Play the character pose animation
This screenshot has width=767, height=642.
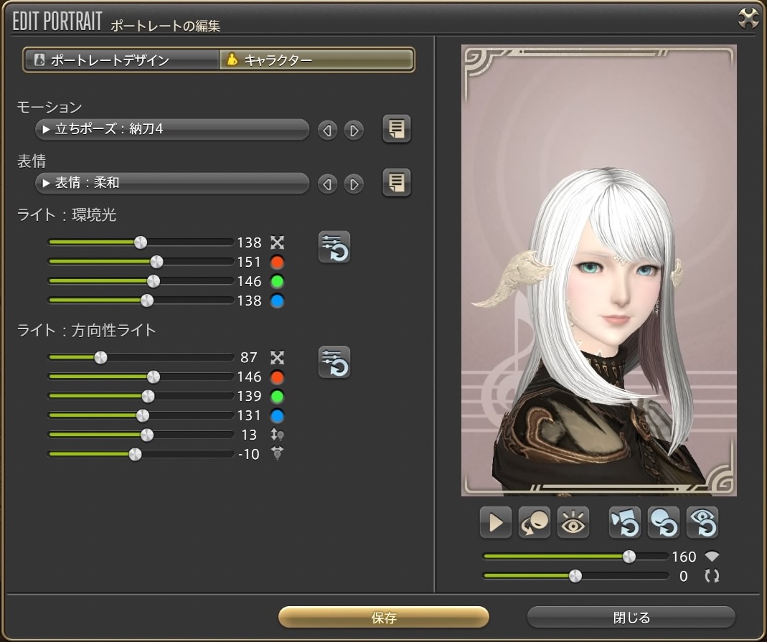(x=495, y=523)
